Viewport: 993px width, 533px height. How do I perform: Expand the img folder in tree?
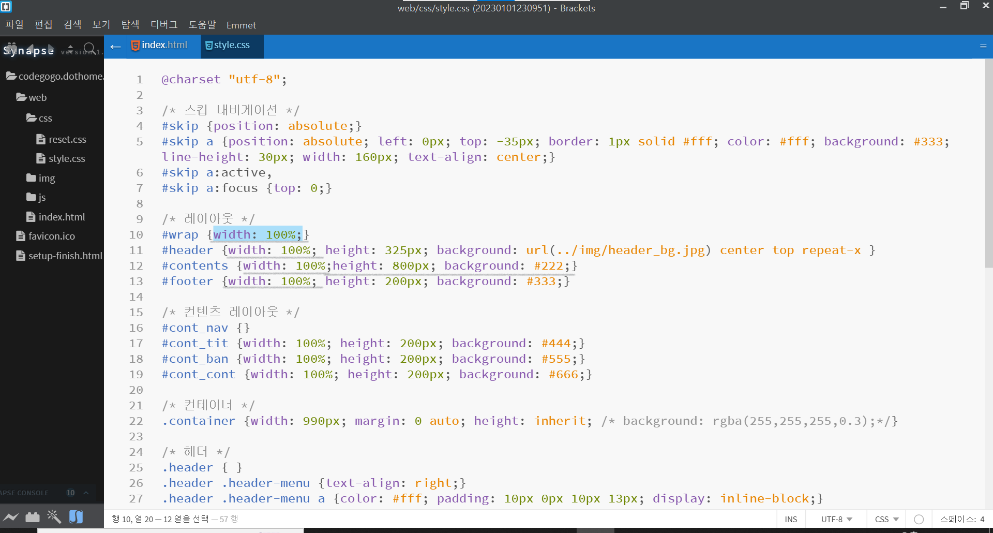[40, 178]
